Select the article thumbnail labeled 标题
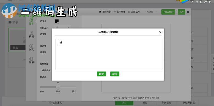214x106 pixels. tap(17, 40)
